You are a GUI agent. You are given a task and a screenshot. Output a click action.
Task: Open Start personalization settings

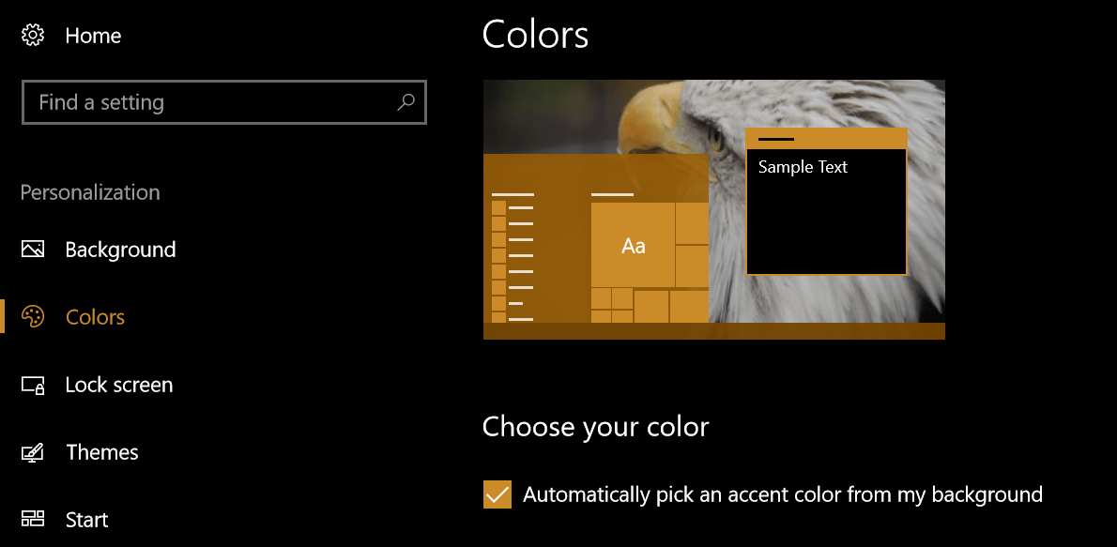(x=86, y=519)
